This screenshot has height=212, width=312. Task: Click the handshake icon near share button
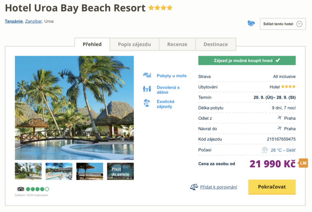click(251, 24)
